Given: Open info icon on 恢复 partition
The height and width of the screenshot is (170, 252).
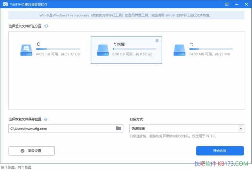Looking at the screenshot, I should click(x=157, y=41).
